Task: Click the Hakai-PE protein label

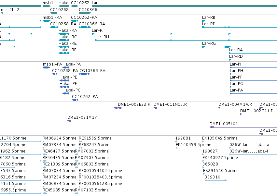Action: (68, 77)
